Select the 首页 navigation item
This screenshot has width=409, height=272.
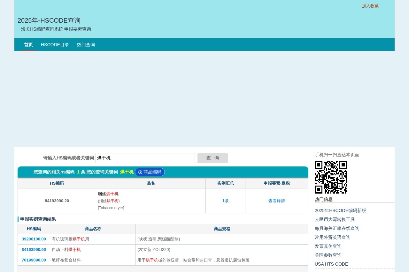pyautogui.click(x=28, y=45)
